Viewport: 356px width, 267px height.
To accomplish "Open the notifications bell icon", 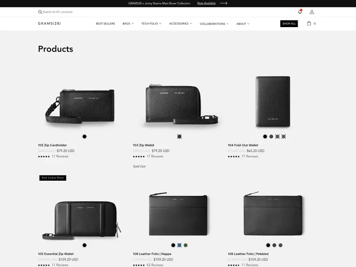I will point(300,12).
